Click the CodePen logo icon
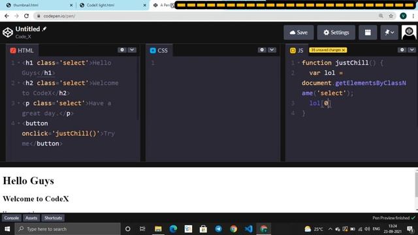Image resolution: width=418 pixels, height=235 pixels. pyautogui.click(x=8, y=32)
